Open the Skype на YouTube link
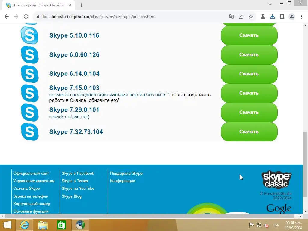The width and height of the screenshot is (308, 231). point(78,188)
